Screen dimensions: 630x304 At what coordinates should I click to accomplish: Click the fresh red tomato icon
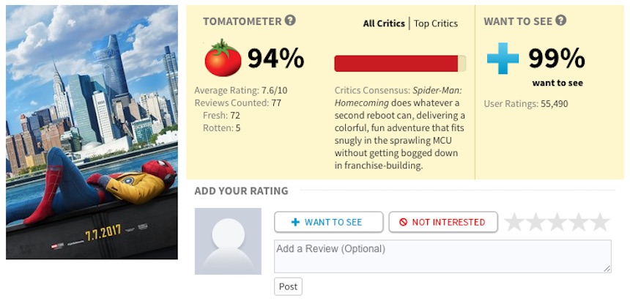coord(223,59)
